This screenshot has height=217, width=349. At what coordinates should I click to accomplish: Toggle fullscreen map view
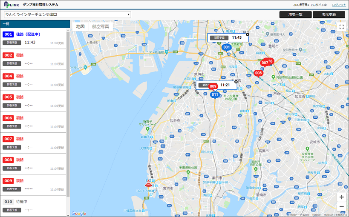tap(341, 26)
